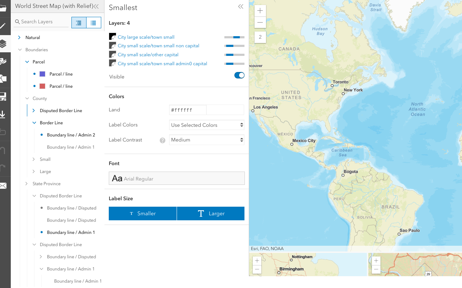Expand the State Province group
The height and width of the screenshot is (288, 462).
[27, 184]
